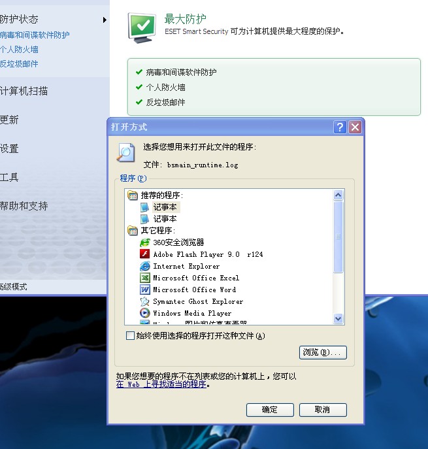Select 360安全浏览器 list entry
Viewport: 428px width, 449px height.
click(178, 242)
